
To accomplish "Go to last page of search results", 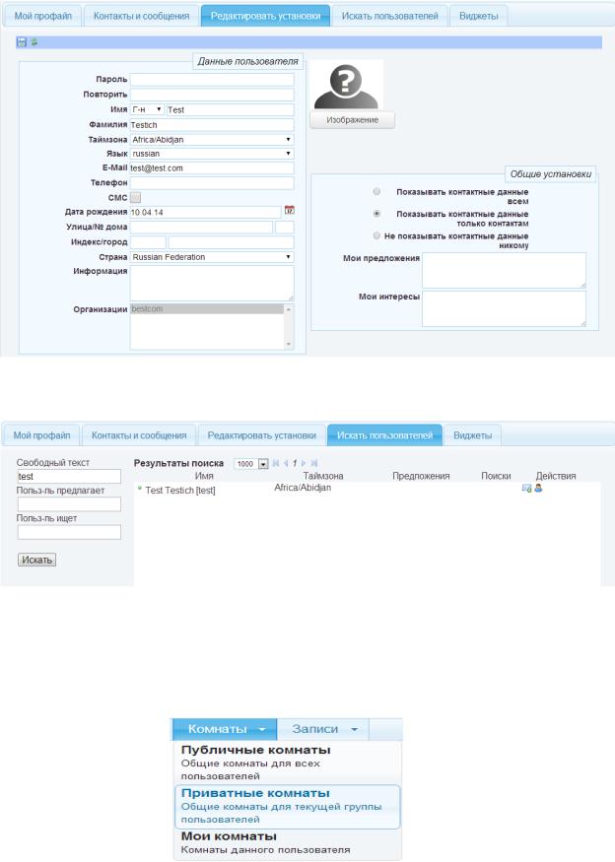I will click(x=314, y=463).
